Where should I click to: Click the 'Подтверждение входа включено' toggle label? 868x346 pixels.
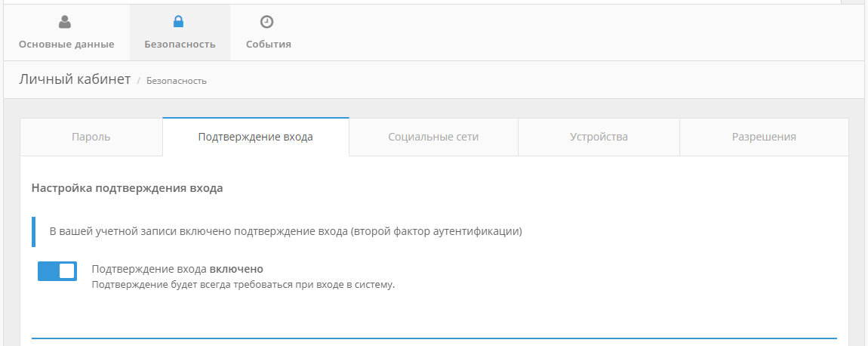pos(177,269)
